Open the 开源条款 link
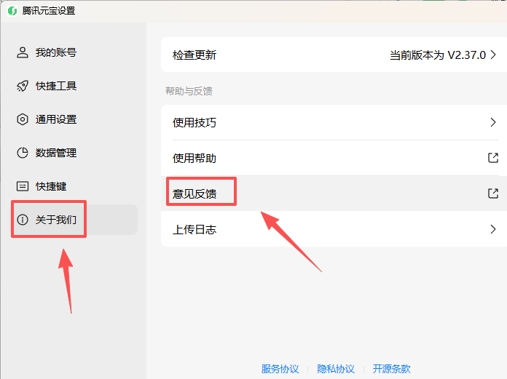507x379 pixels. 391,369
